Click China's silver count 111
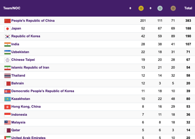 pos(160,21)
